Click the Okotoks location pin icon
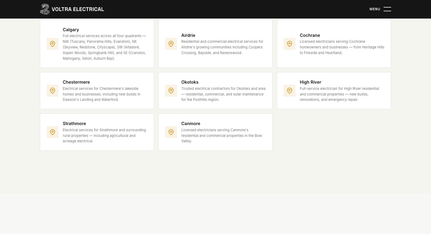Screen dimensions: 431x234 171,91
